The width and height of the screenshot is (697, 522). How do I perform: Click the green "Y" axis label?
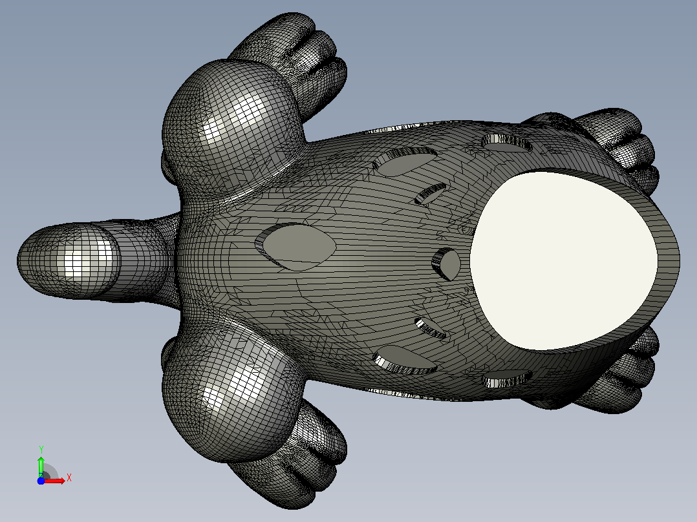41,450
